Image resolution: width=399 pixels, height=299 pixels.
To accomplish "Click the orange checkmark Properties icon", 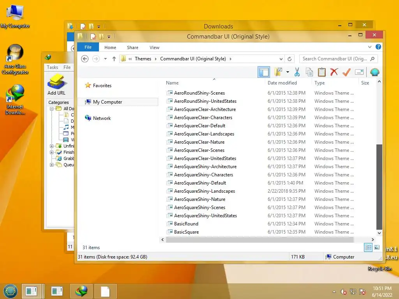I will tap(346, 72).
